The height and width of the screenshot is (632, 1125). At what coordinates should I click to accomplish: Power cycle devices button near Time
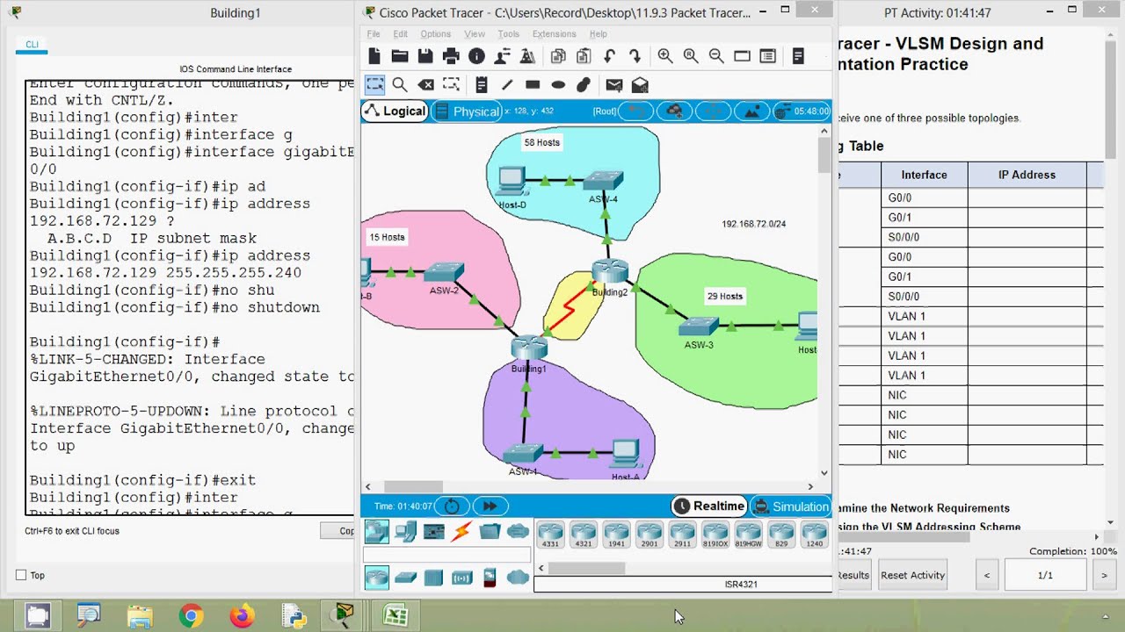[x=452, y=506]
